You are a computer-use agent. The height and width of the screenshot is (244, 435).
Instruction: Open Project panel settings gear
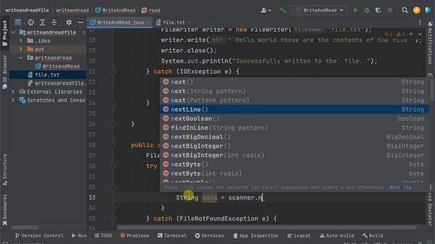[x=69, y=22]
